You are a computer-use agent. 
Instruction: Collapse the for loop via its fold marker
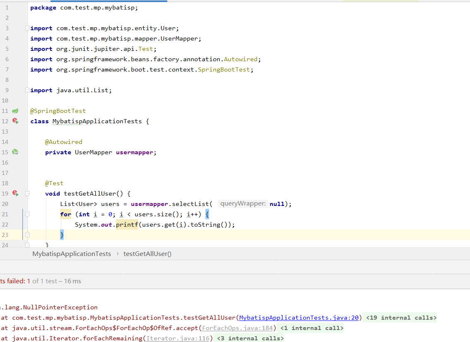tap(27, 214)
